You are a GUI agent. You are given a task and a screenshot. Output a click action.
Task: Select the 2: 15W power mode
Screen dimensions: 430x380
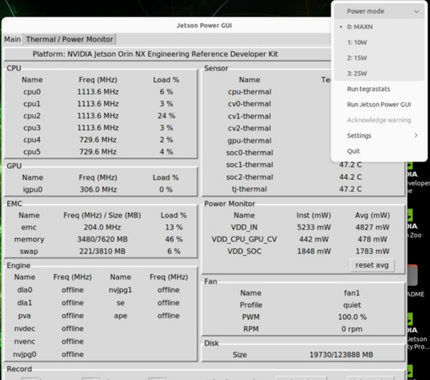tap(357, 58)
